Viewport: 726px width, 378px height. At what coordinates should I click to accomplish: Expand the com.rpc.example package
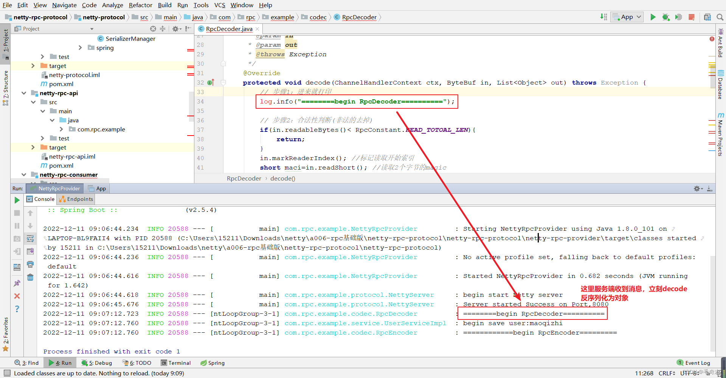(61, 129)
